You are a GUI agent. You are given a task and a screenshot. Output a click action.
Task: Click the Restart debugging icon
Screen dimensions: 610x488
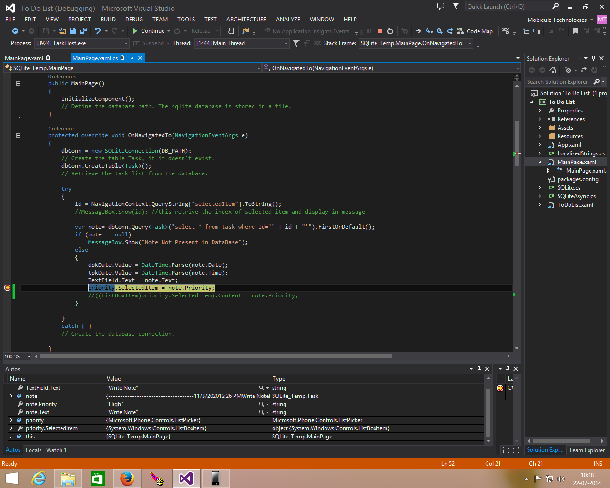pos(390,31)
